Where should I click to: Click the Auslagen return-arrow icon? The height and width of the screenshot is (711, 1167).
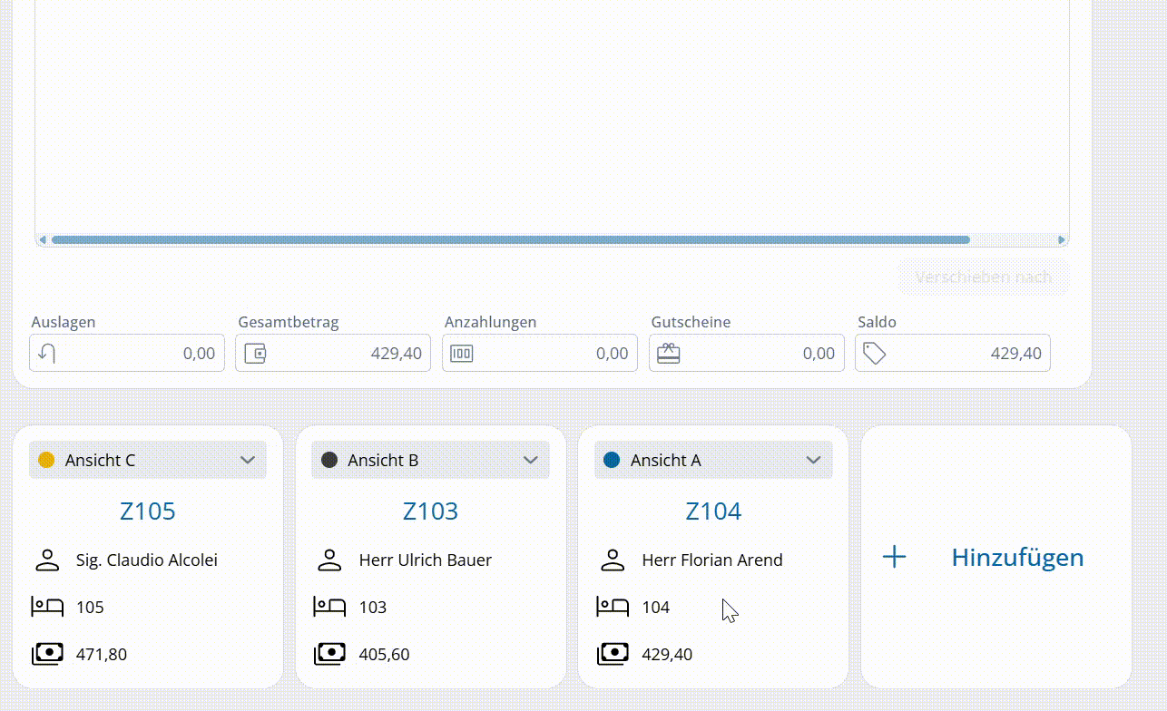[x=47, y=354]
